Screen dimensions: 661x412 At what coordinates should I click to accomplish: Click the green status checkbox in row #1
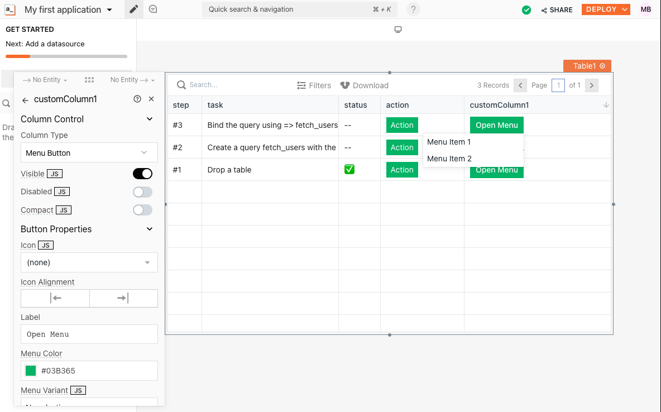[349, 170]
